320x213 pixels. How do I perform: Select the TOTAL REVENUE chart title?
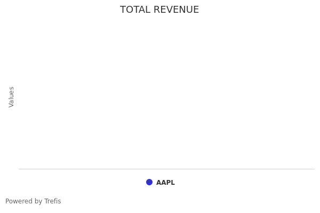click(159, 10)
